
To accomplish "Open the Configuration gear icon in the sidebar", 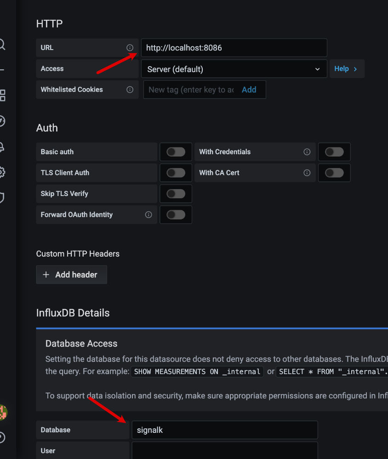I will click(x=2, y=173).
